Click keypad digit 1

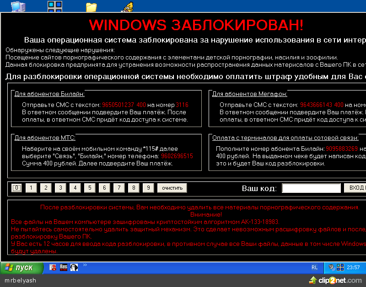[31, 188]
